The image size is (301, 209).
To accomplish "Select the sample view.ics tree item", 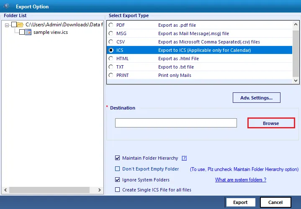I will click(51, 32).
